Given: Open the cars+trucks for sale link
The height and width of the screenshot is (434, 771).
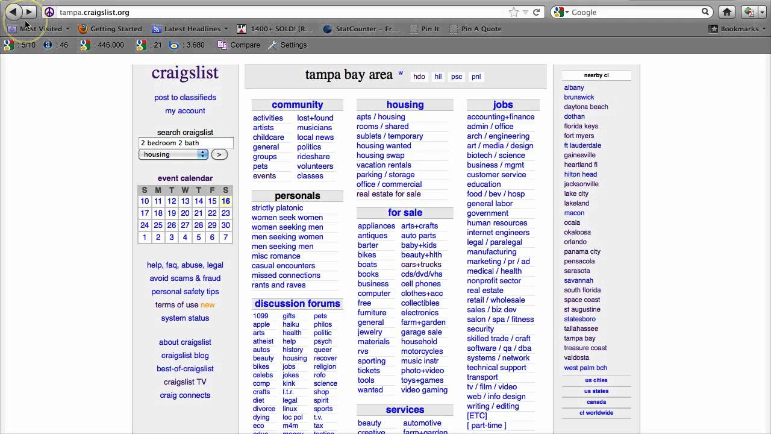Looking at the screenshot, I should [421, 265].
